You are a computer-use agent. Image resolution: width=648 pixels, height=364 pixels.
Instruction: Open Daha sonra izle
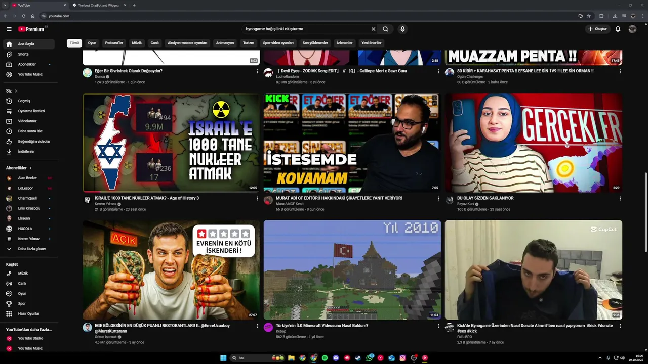pyautogui.click(x=29, y=131)
